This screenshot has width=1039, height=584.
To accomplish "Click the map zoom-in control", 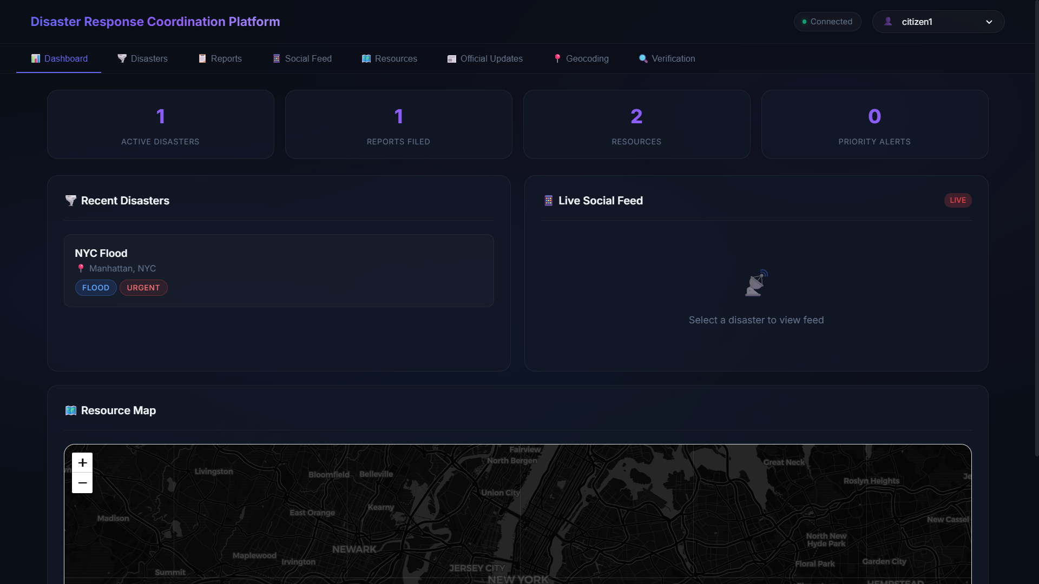I will (82, 463).
